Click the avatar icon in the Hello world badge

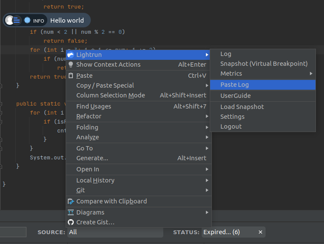[x=9, y=20]
